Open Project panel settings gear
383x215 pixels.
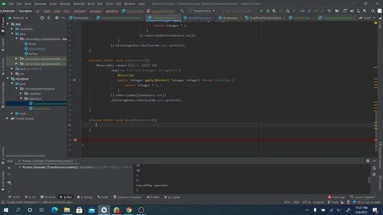(x=57, y=18)
